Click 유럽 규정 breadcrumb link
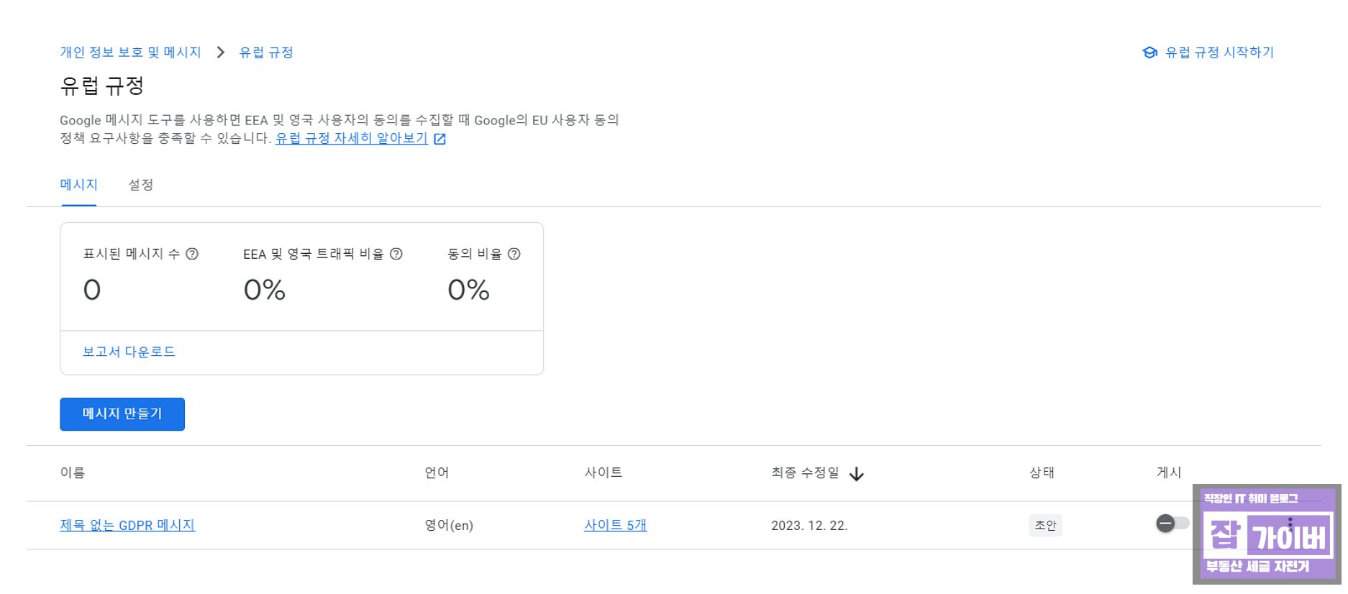The image size is (1348, 594). click(x=266, y=52)
